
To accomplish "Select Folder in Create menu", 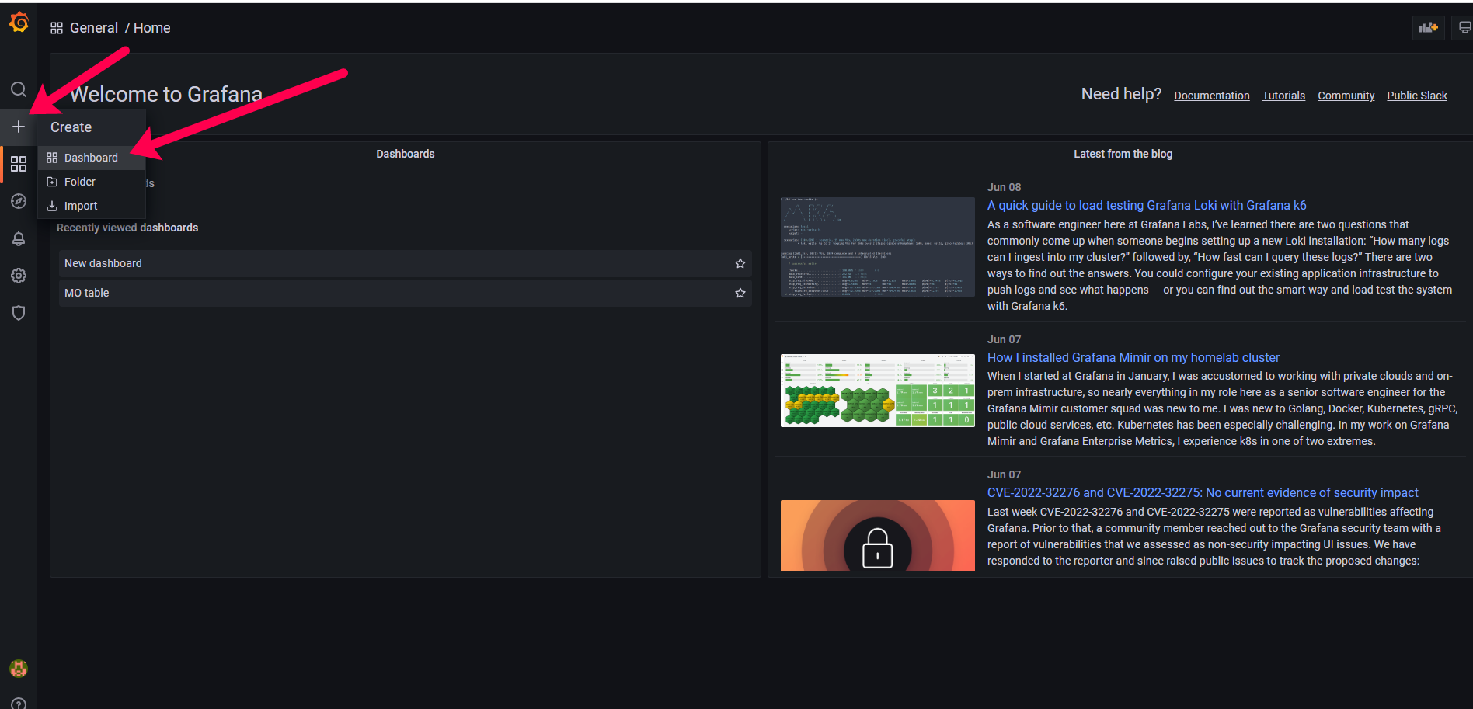I will [80, 182].
